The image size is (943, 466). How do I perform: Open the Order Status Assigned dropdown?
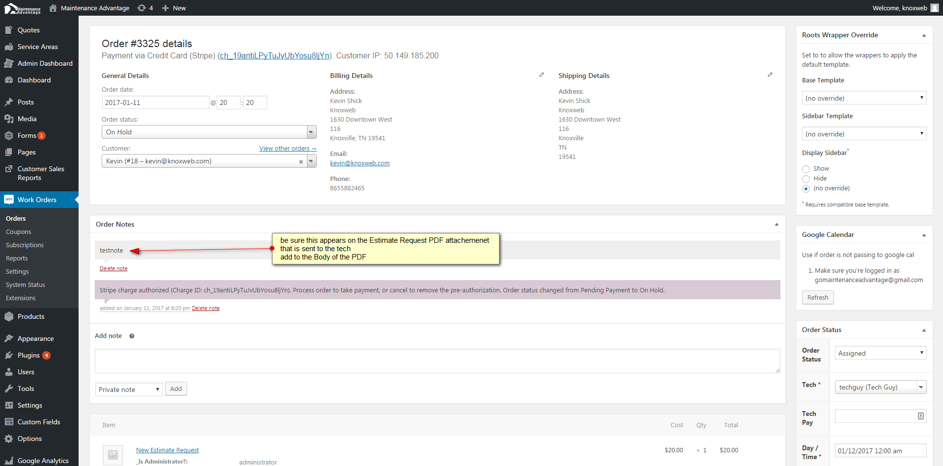[881, 353]
